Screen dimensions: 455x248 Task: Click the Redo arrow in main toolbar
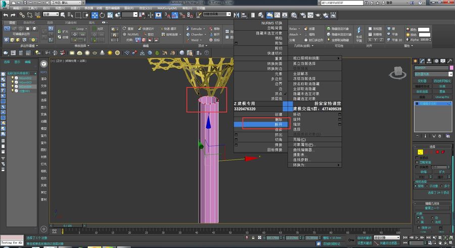click(13, 15)
